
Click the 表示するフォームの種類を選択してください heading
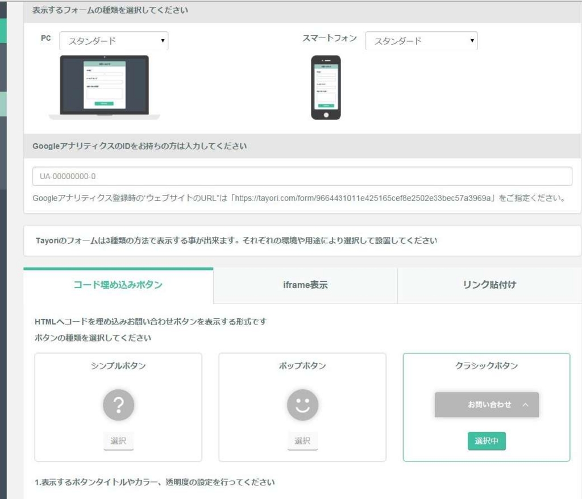click(x=110, y=10)
